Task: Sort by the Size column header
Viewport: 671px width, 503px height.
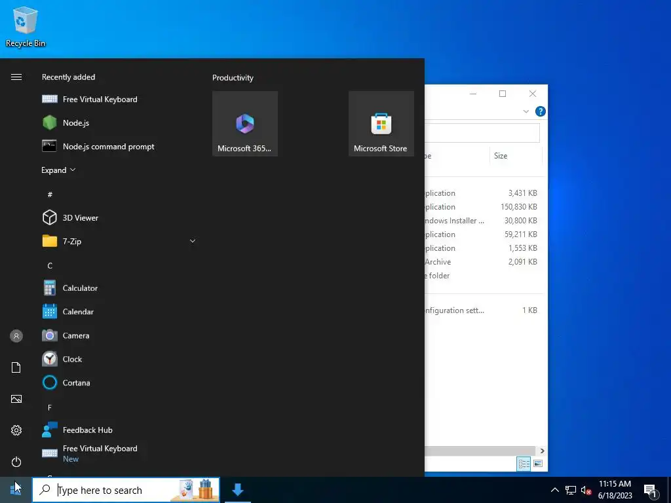Action: click(x=516, y=156)
